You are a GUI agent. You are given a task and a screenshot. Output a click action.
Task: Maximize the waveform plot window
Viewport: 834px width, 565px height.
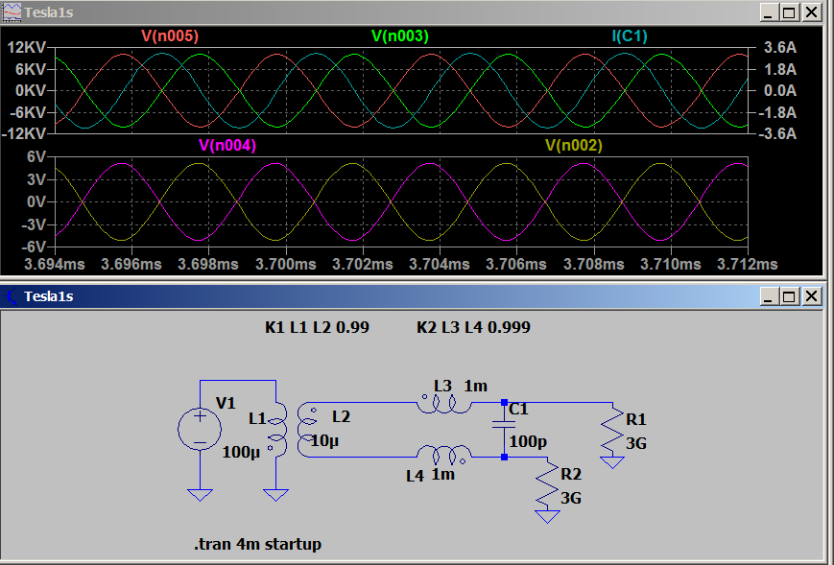(789, 12)
